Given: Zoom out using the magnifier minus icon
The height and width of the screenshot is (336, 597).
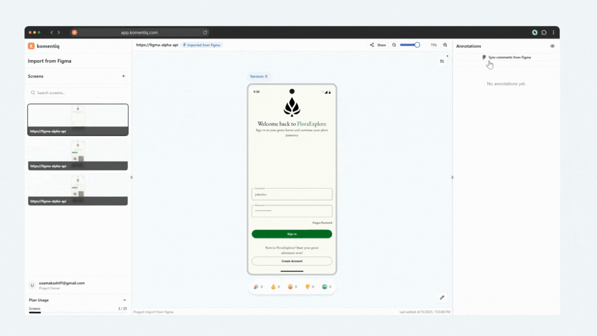Looking at the screenshot, I should (x=394, y=45).
